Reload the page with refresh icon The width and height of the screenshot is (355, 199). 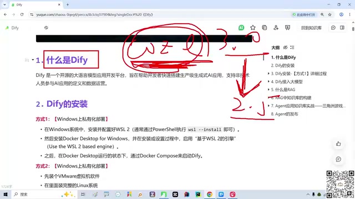point(22,14)
